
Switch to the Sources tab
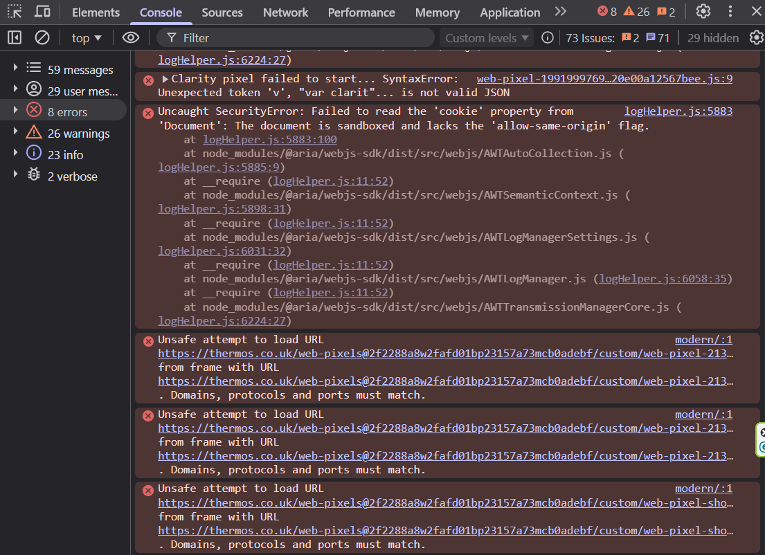222,12
